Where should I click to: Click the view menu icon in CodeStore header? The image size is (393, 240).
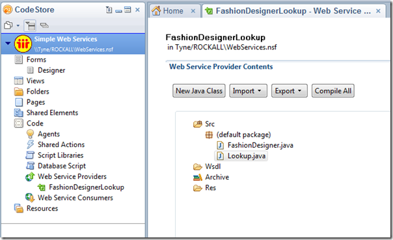(x=109, y=10)
